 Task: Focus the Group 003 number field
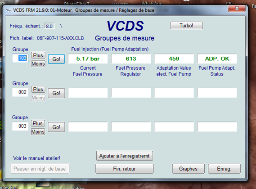[20, 126]
